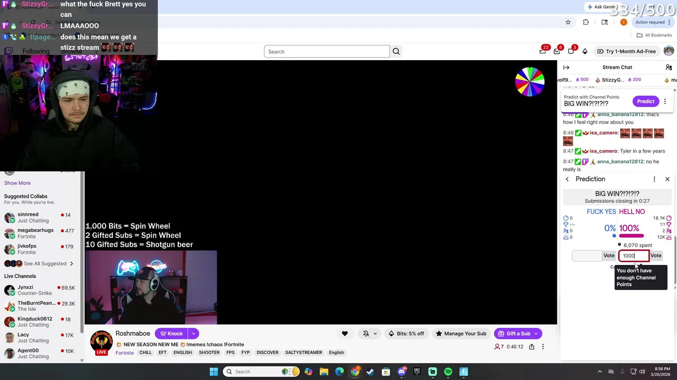677x380 pixels.
Task: Toggle the notification bell for Roshmaboe
Action: pyautogui.click(x=365, y=334)
